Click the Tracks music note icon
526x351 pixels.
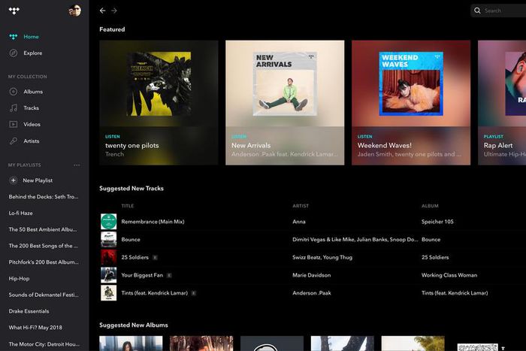[14, 108]
